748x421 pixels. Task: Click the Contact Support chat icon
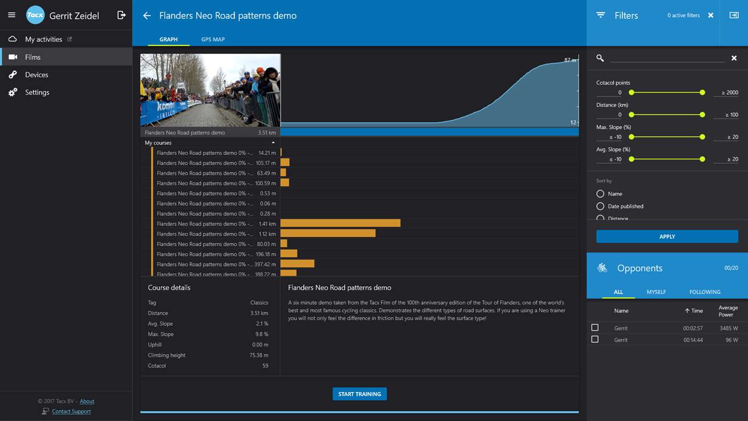[45, 411]
